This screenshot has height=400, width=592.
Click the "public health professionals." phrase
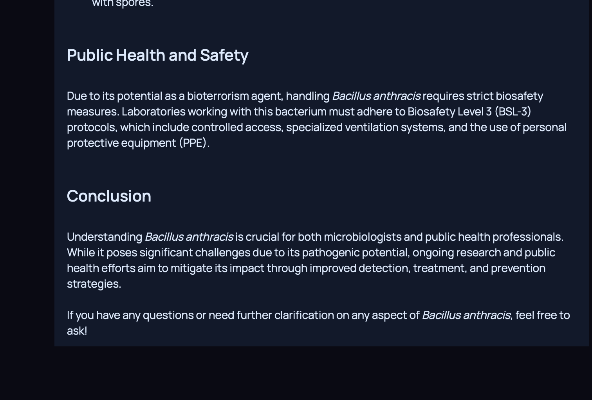pos(494,237)
